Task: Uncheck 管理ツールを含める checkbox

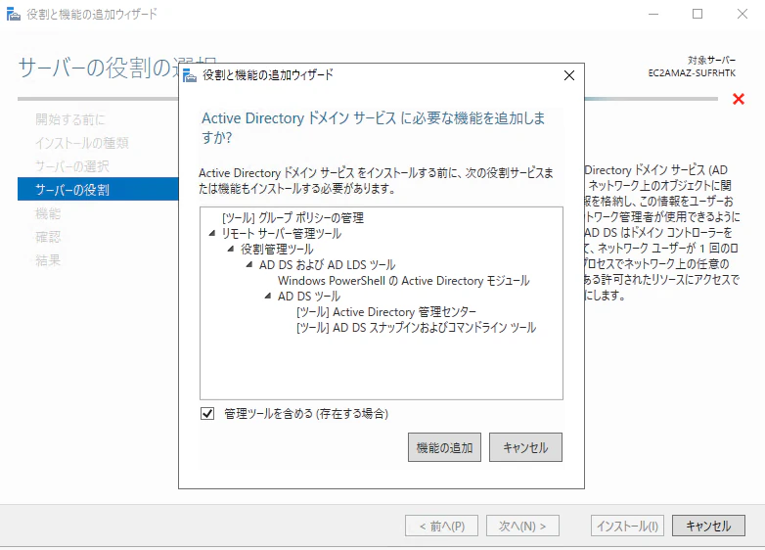Action: 207,414
